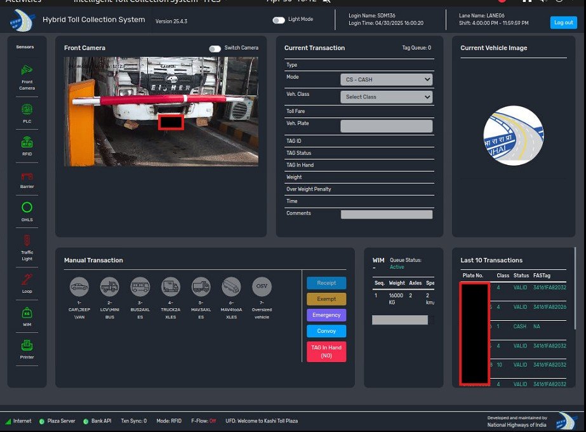The width and height of the screenshot is (586, 432).
Task: Click the NHAI logo in the footer
Action: click(x=567, y=421)
